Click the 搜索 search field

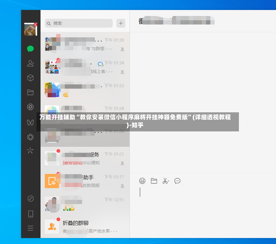(x=79, y=23)
